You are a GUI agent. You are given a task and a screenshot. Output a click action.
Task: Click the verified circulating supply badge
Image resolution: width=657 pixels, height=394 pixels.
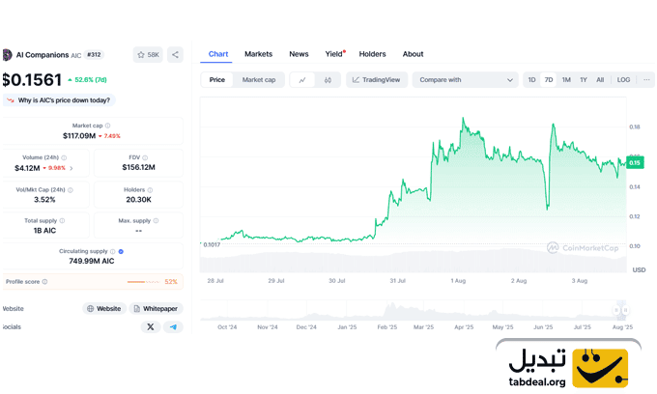pyautogui.click(x=121, y=252)
